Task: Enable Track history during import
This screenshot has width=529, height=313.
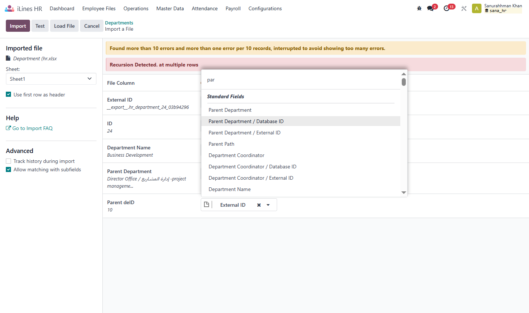Action: (x=8, y=161)
